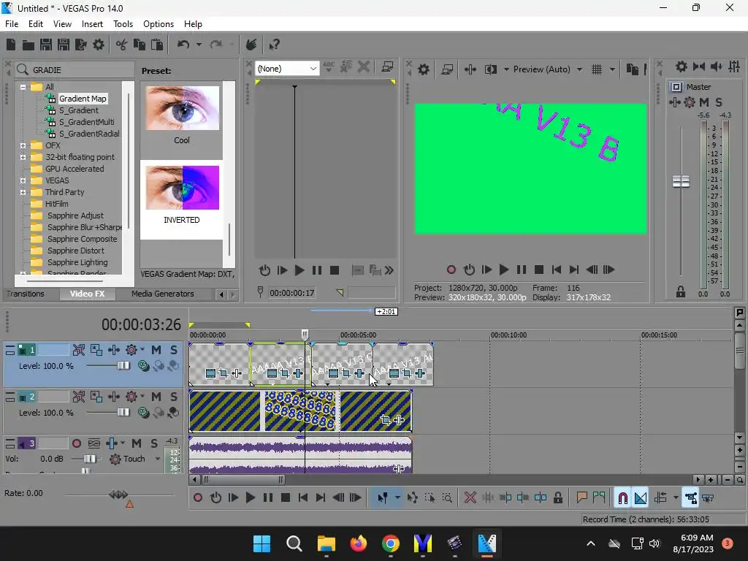Image resolution: width=748 pixels, height=561 pixels.
Task: Click the Insert Region icon
Action: coord(599,498)
